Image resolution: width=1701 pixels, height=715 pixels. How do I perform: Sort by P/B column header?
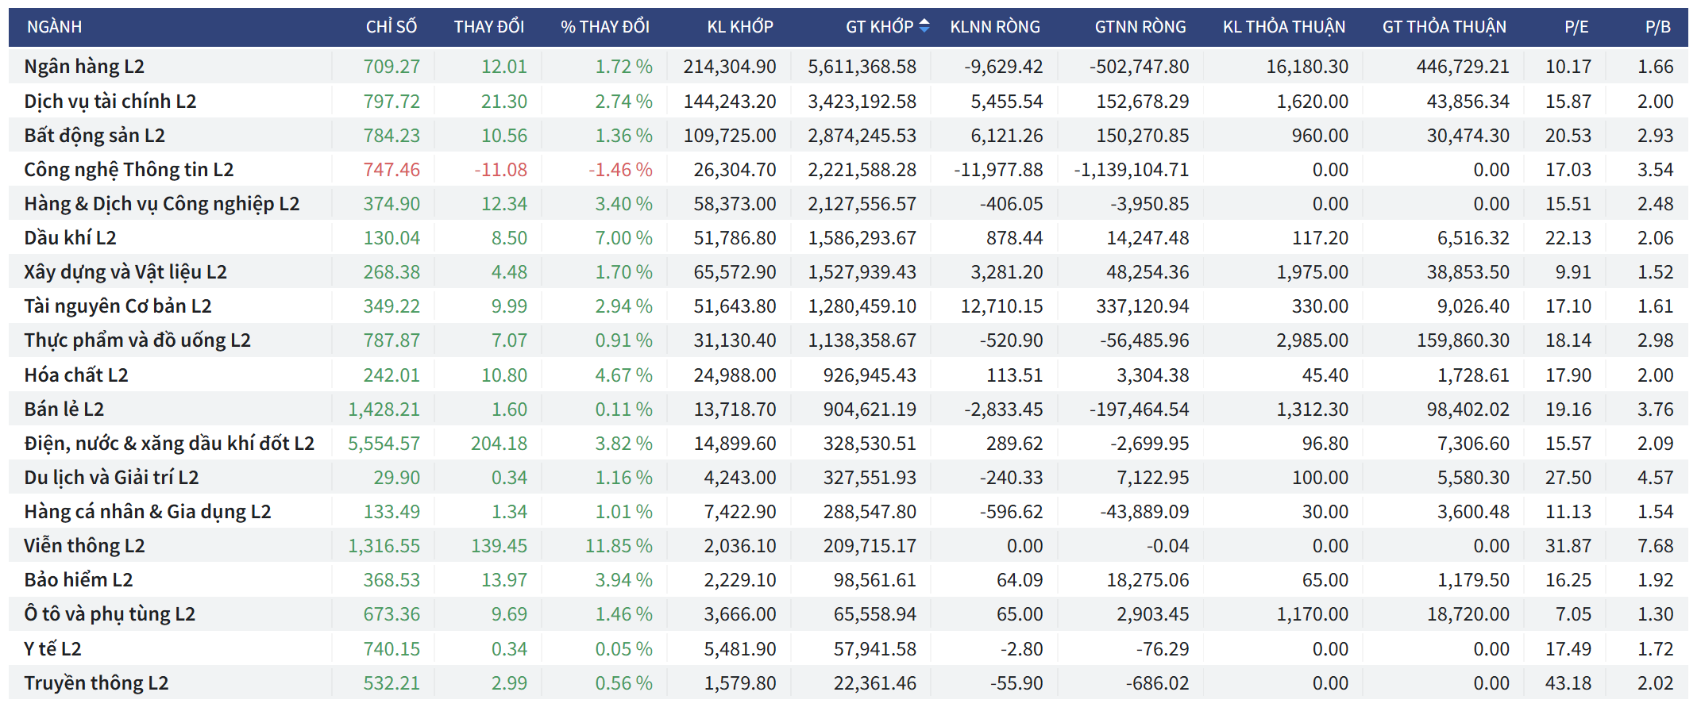pyautogui.click(x=1657, y=27)
